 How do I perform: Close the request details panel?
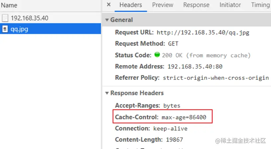(x=109, y=5)
